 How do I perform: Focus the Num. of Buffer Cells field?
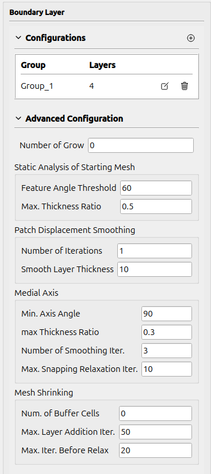pos(155,413)
